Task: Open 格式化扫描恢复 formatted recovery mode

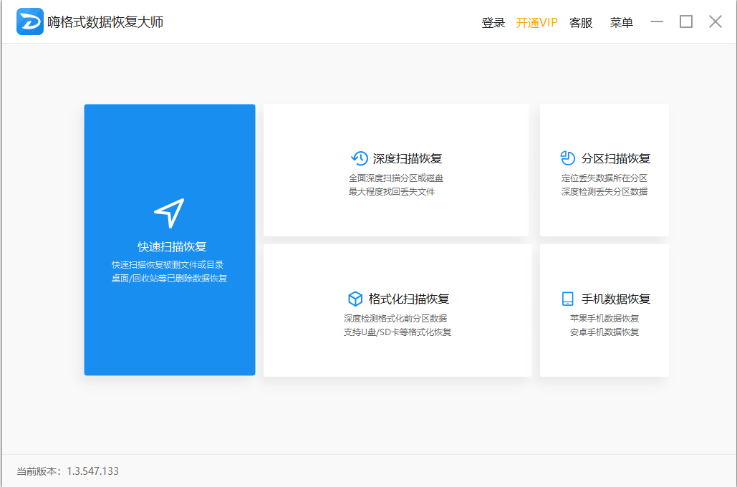Action: (x=397, y=309)
